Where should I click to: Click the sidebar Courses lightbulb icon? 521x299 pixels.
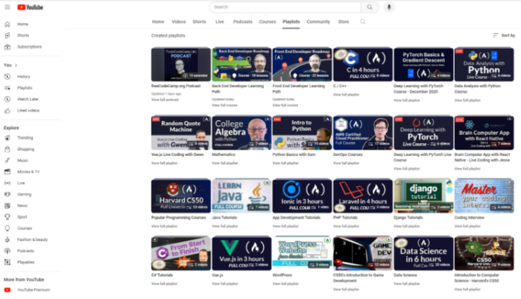[7, 228]
